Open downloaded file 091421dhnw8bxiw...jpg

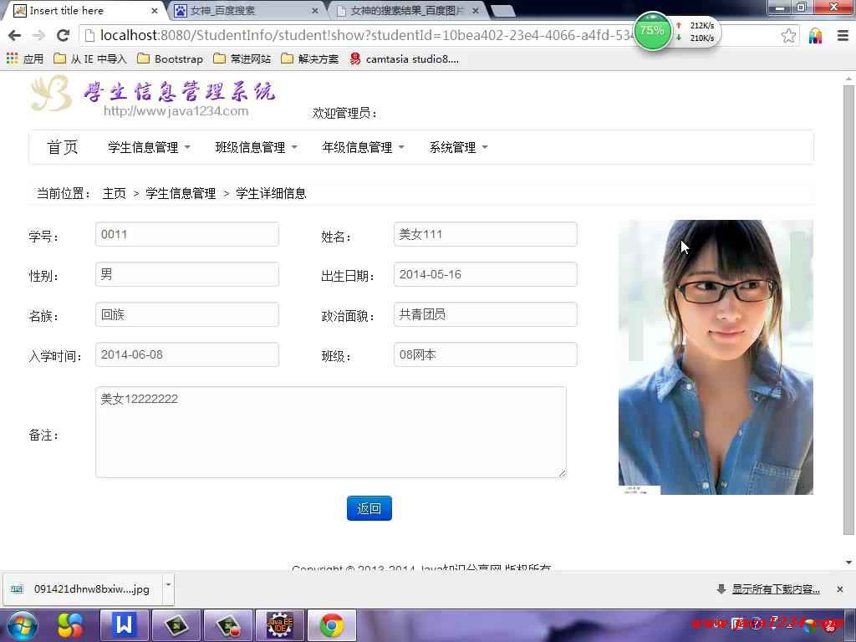point(82,589)
